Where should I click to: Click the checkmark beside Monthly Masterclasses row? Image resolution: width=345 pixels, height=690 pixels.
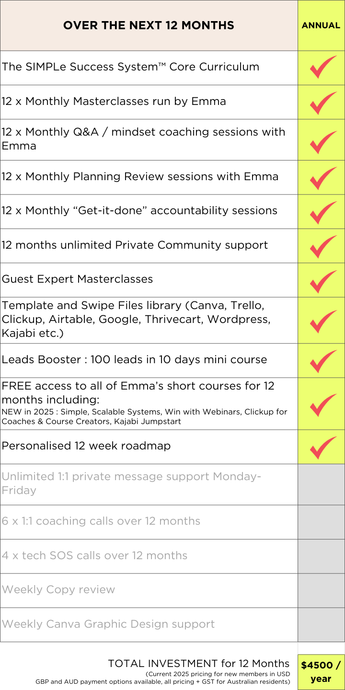(x=323, y=102)
